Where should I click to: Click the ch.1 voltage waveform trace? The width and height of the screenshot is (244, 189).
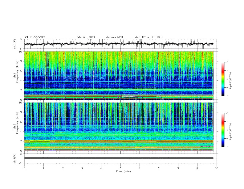pyautogui.click(x=119, y=44)
